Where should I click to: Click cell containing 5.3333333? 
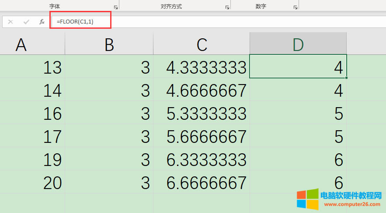[202, 113]
